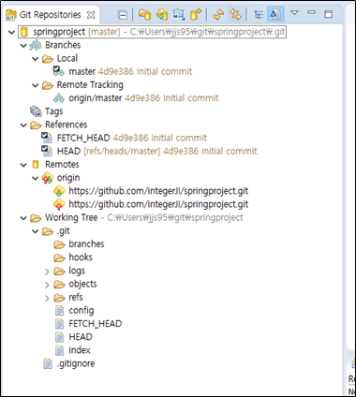The width and height of the screenshot is (356, 397).
Task: Select the branches folder in .git
Action: coord(86,244)
